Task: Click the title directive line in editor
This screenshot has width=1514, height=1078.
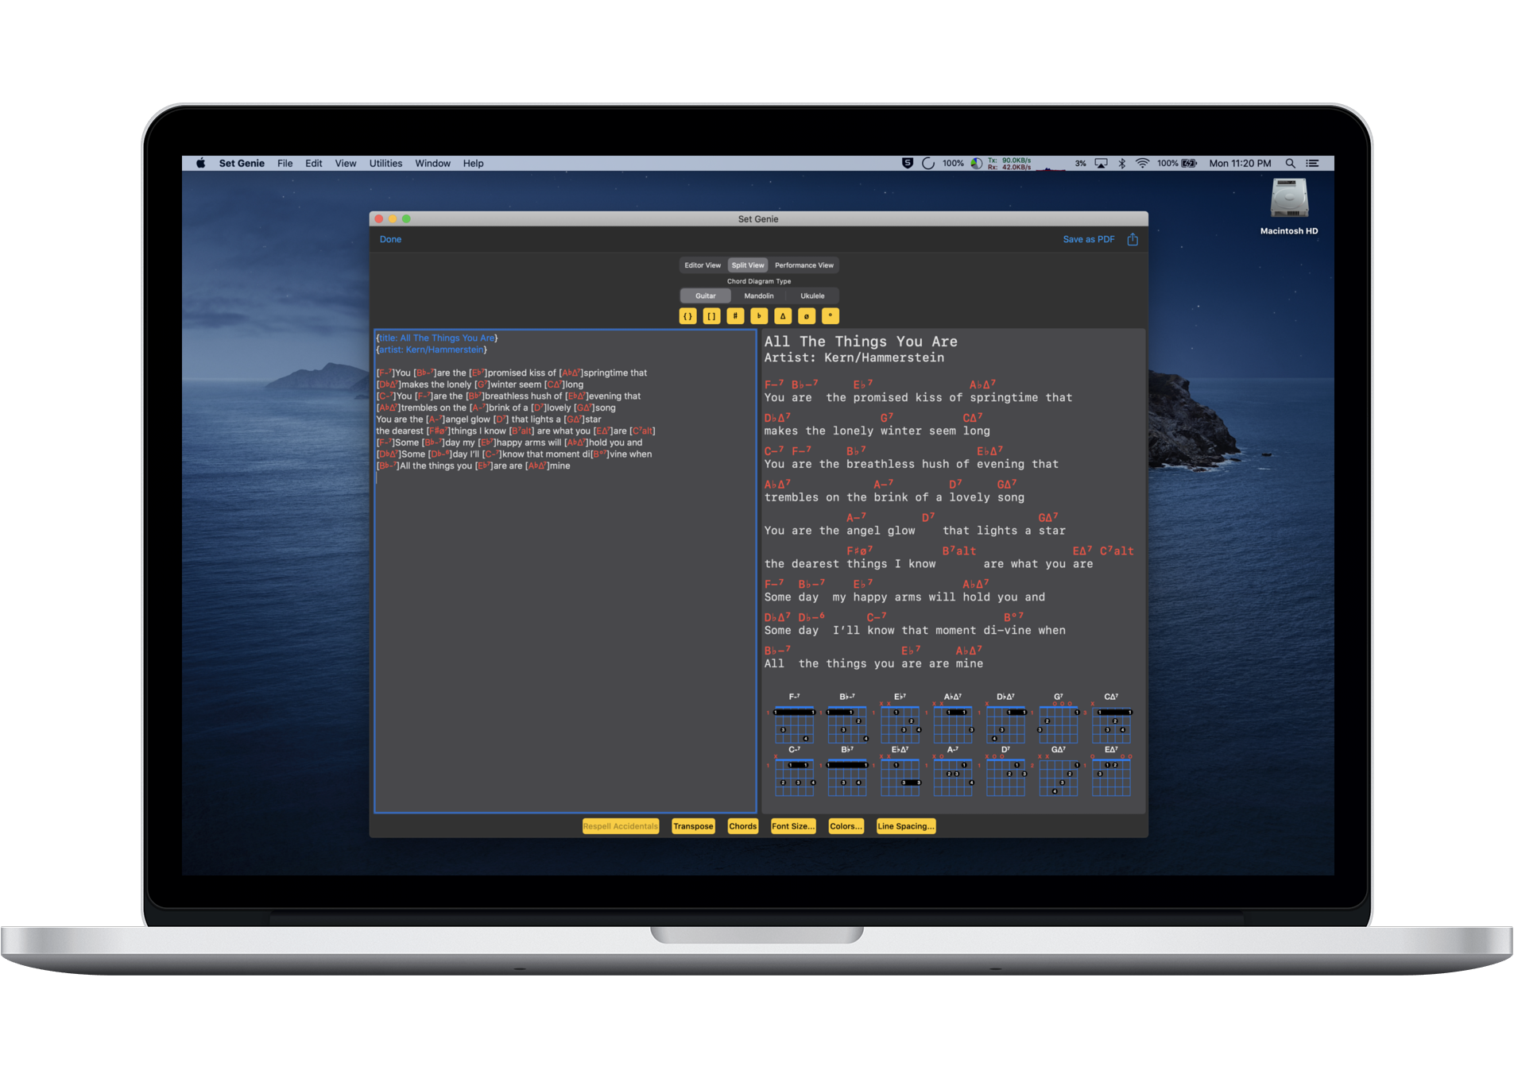Action: (x=437, y=338)
